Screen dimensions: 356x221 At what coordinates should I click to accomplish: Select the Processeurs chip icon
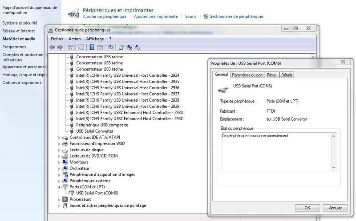click(x=65, y=199)
